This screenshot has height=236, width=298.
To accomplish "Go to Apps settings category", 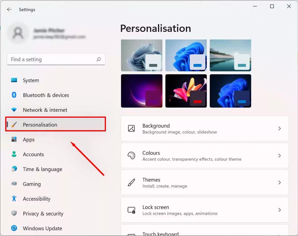I will [x=29, y=140].
